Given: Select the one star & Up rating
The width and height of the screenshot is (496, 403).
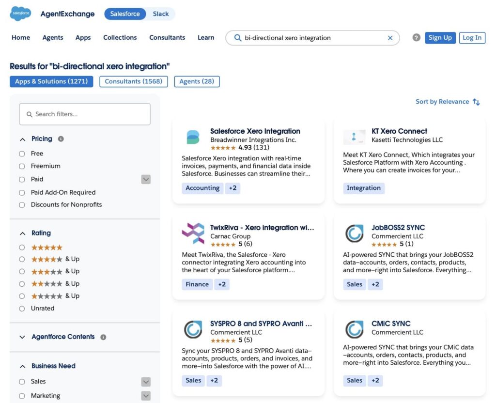Looking at the screenshot, I should (x=22, y=296).
